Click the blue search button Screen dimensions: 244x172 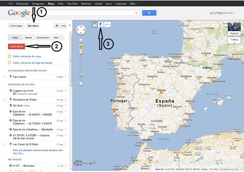(x=149, y=13)
